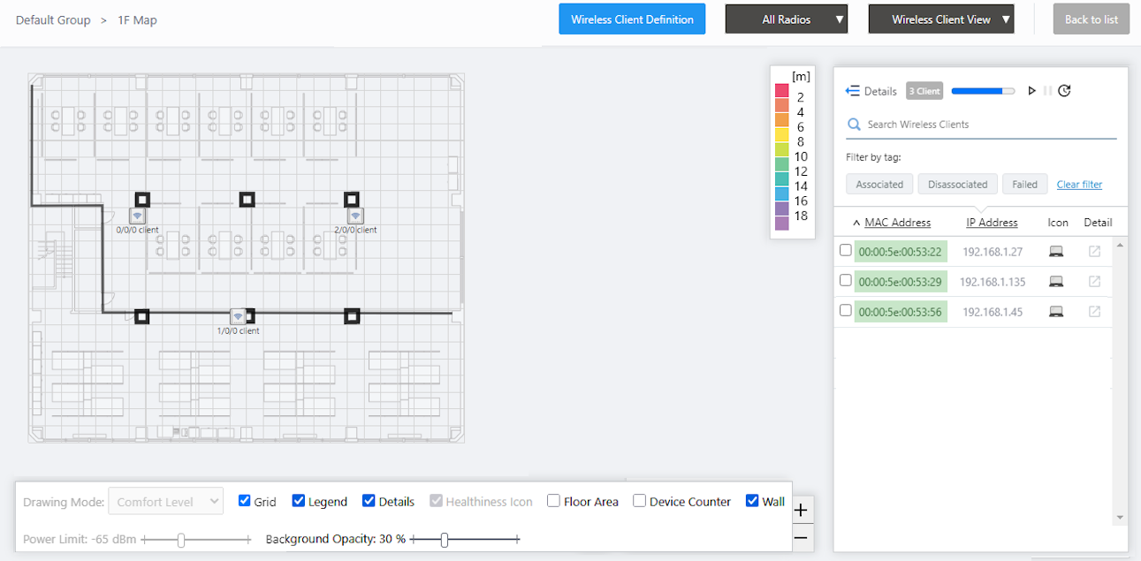Image resolution: width=1141 pixels, height=561 pixels.
Task: Click laptop icon for 192.168.1.135
Action: point(1056,282)
